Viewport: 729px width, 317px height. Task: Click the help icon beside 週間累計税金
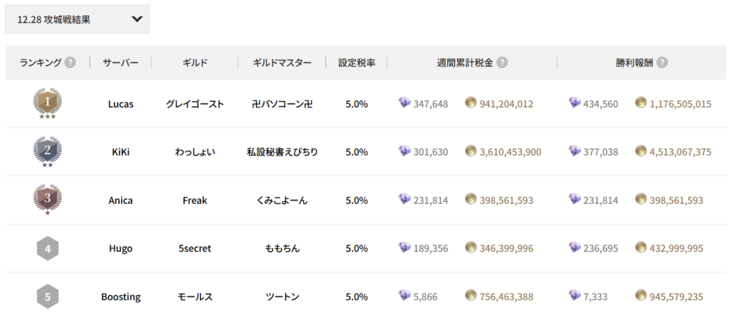coord(502,63)
